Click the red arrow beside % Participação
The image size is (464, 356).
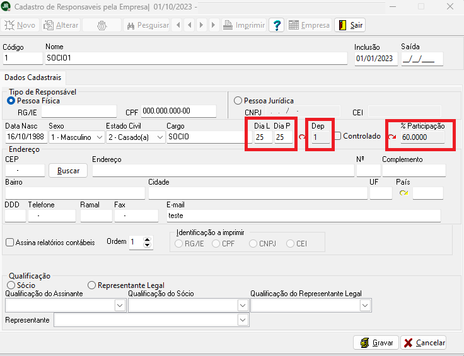pyautogui.click(x=392, y=137)
